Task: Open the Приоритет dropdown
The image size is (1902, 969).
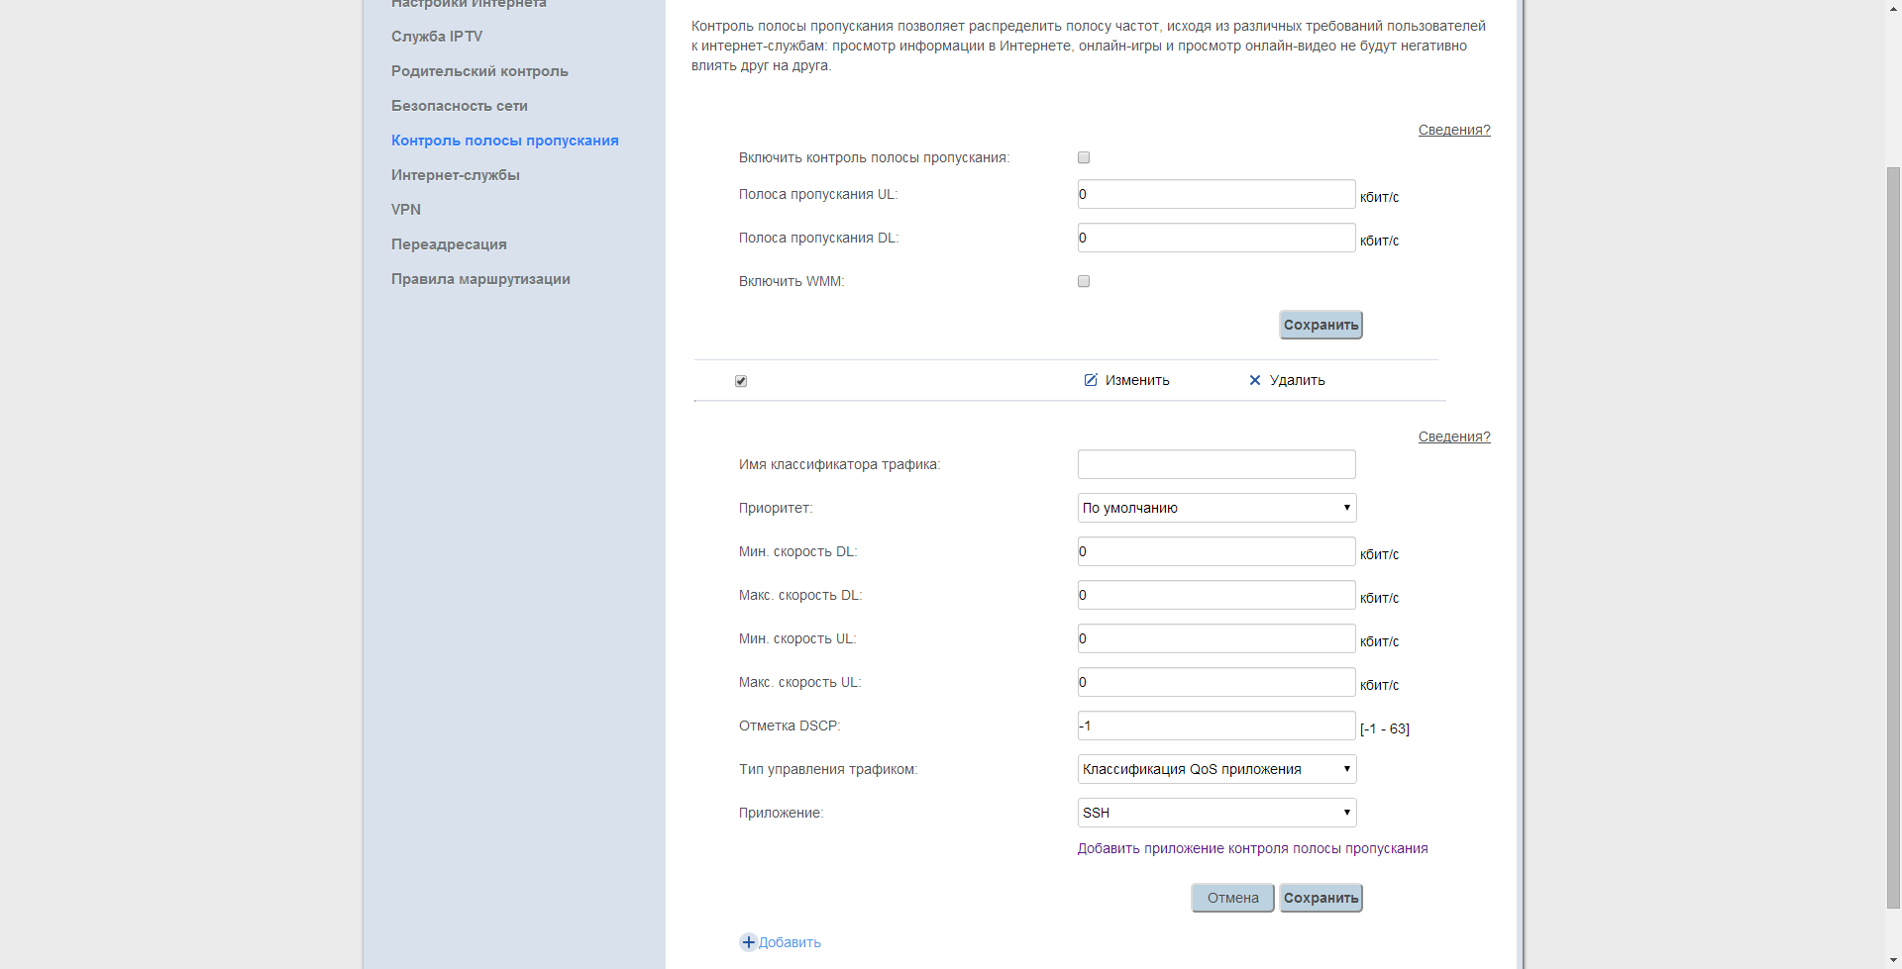Action: [x=1216, y=508]
